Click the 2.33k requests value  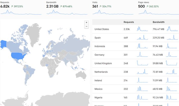coord(127,29)
